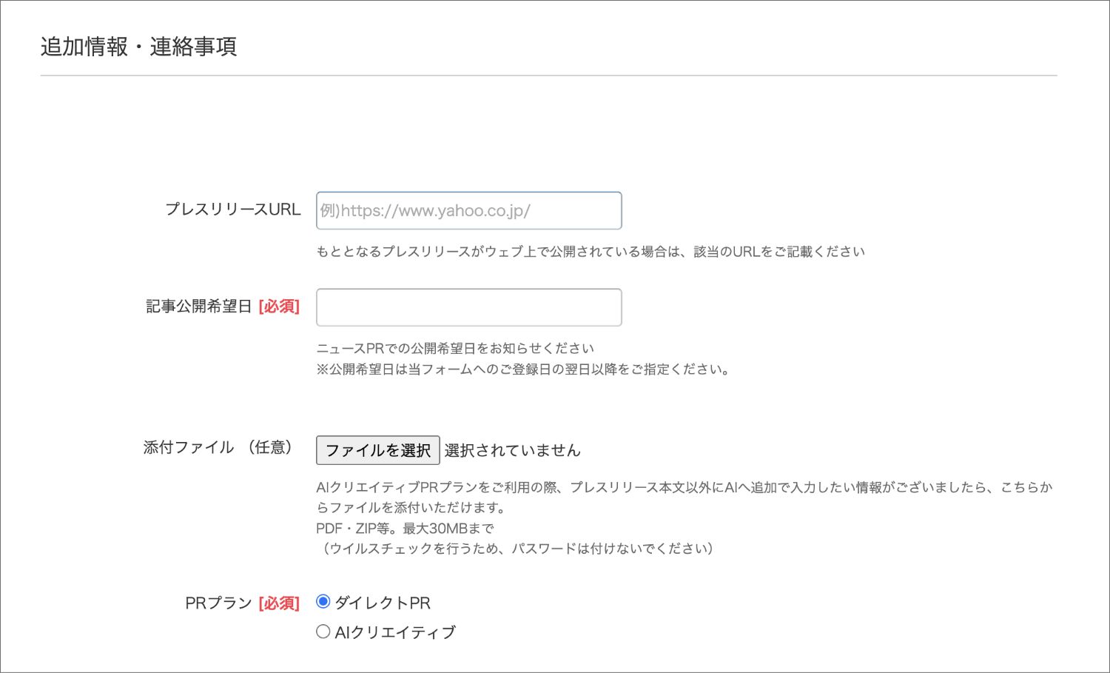Click the [必須] mark beside 記事公開希望日
Screen dimensions: 1110x673
(x=279, y=307)
